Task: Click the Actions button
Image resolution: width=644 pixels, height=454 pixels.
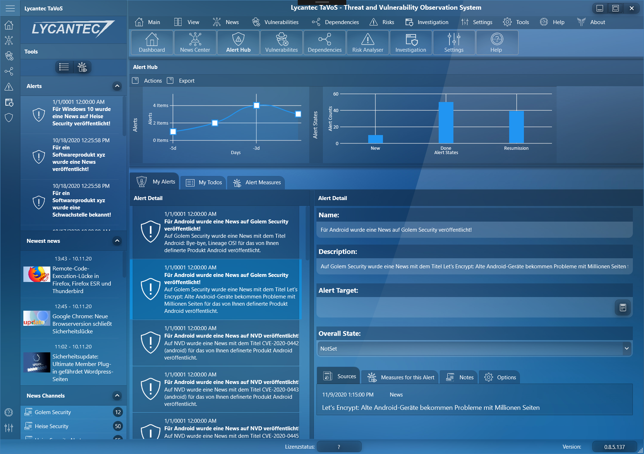Action: (x=147, y=81)
